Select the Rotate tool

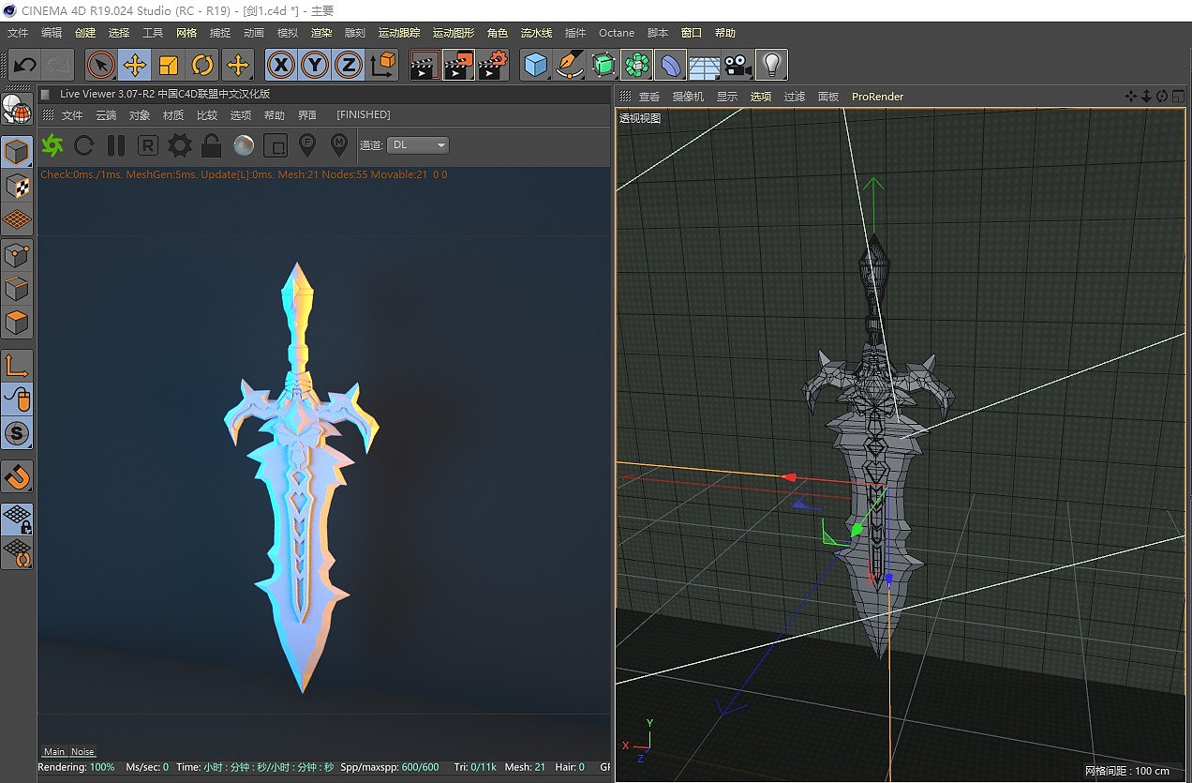tap(203, 65)
